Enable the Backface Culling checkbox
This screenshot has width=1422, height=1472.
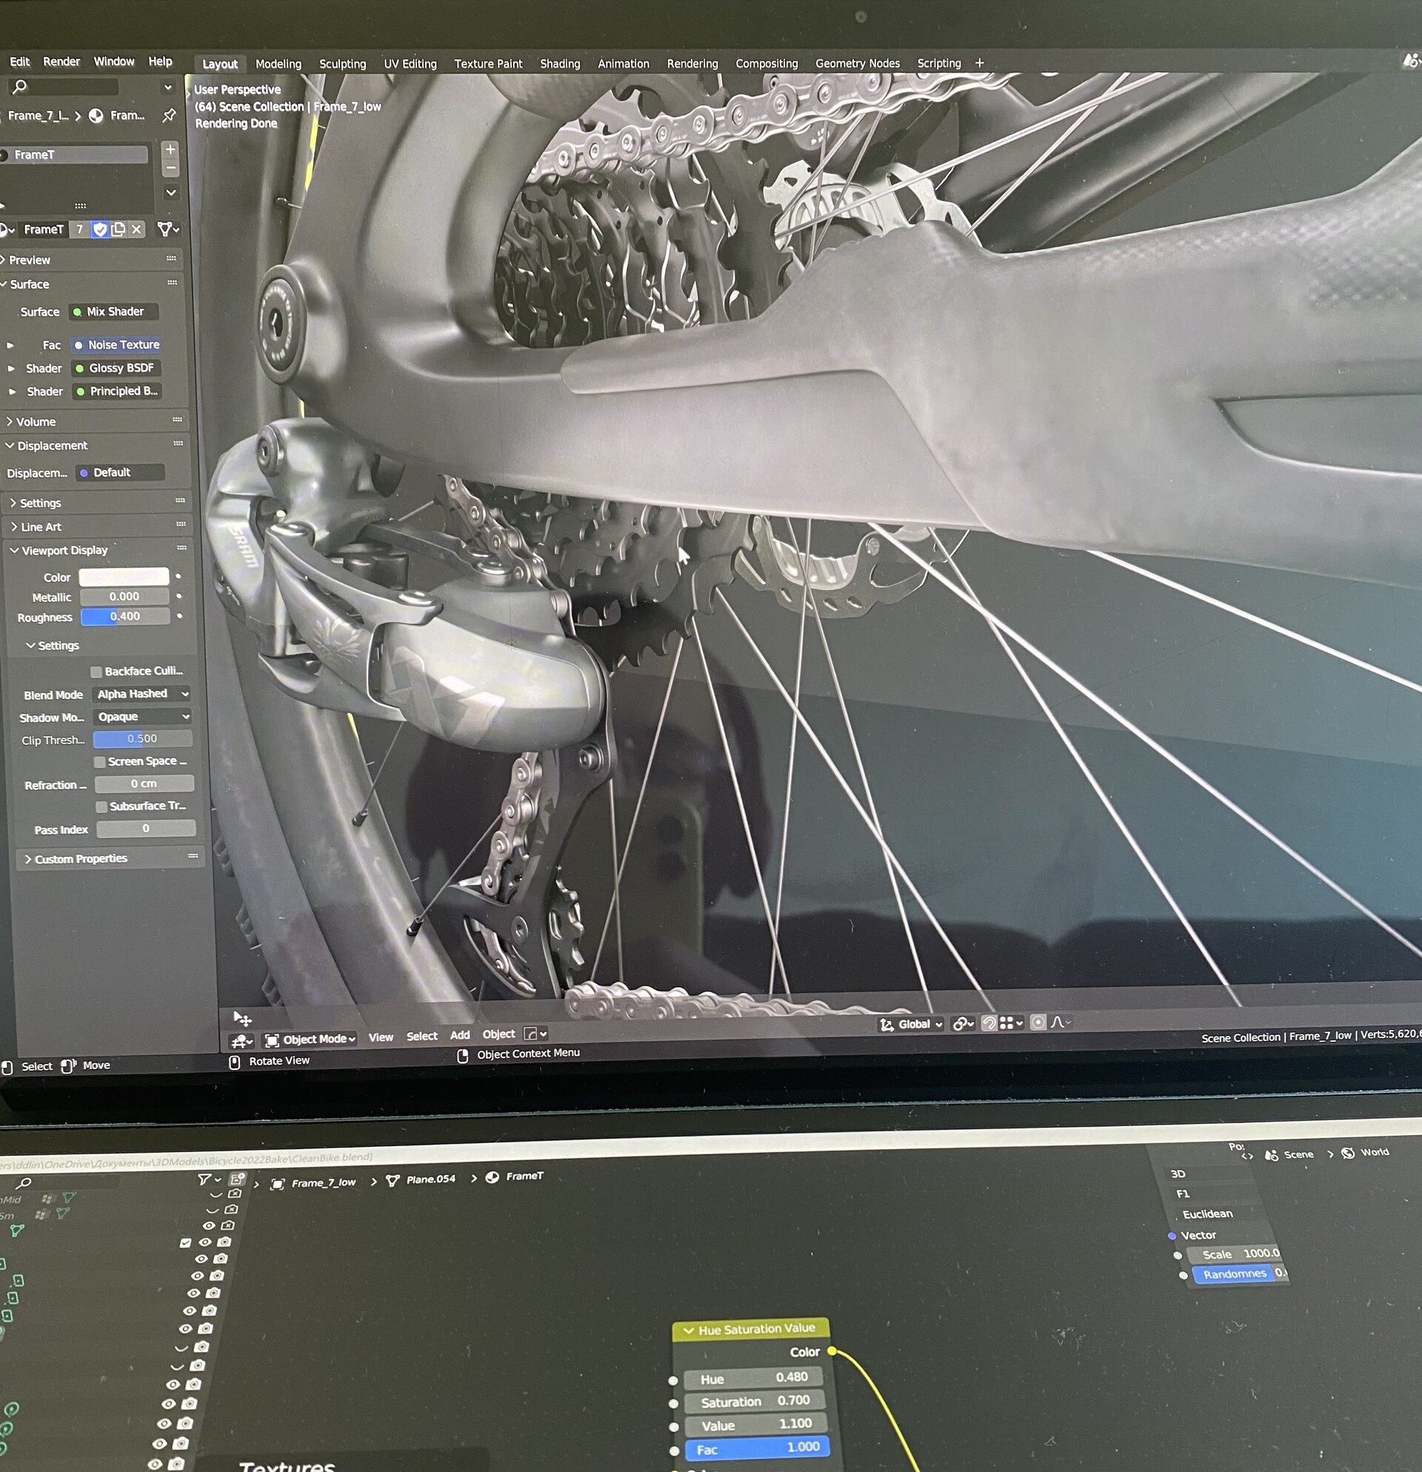(x=96, y=671)
